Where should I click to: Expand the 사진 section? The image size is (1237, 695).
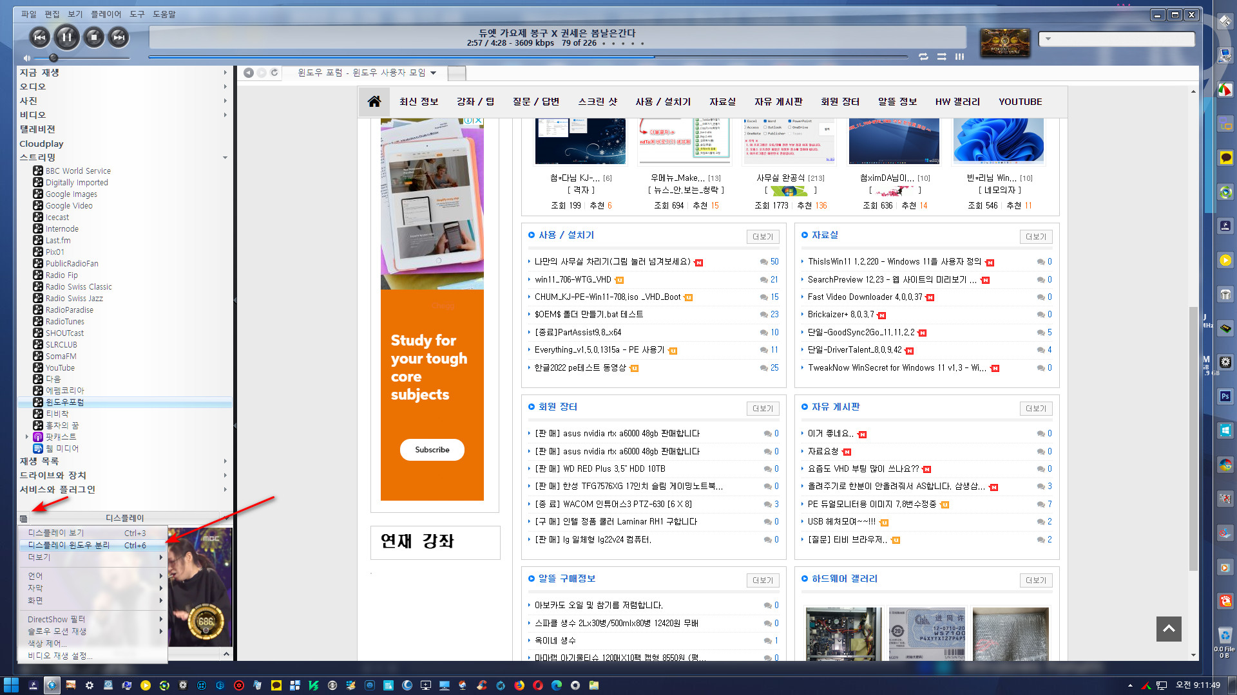[225, 101]
